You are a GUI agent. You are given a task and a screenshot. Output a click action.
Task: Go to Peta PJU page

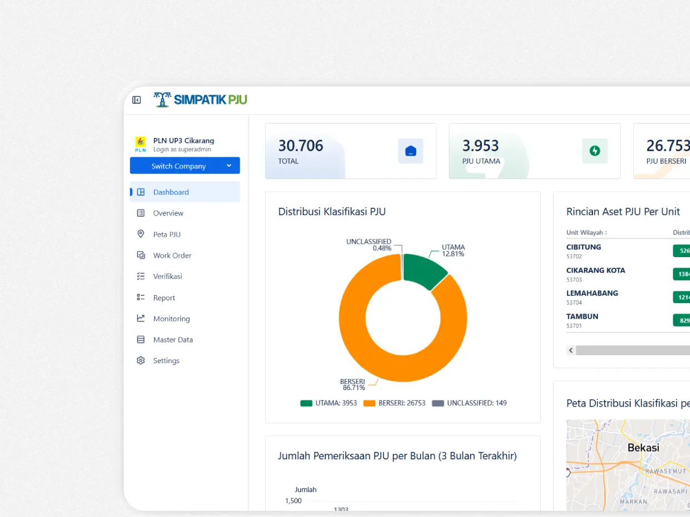(x=185, y=234)
